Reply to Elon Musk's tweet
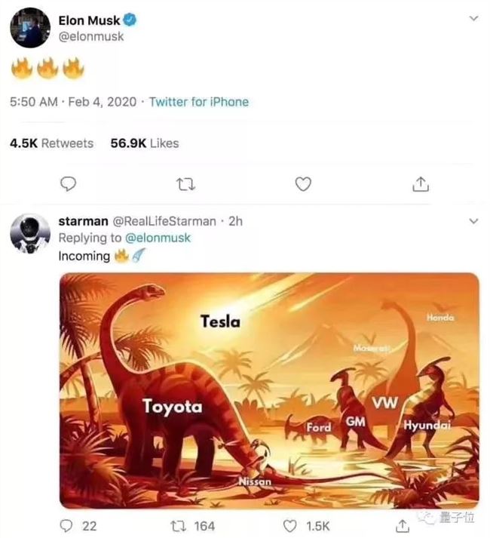This screenshot has height=538, width=490. point(68,184)
